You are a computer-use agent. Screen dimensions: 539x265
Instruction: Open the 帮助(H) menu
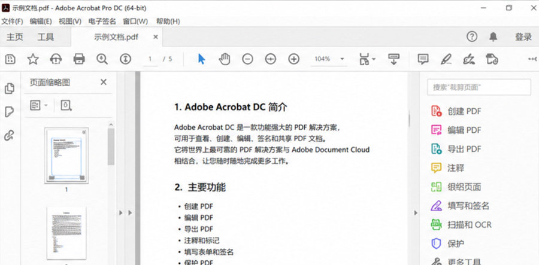point(168,22)
